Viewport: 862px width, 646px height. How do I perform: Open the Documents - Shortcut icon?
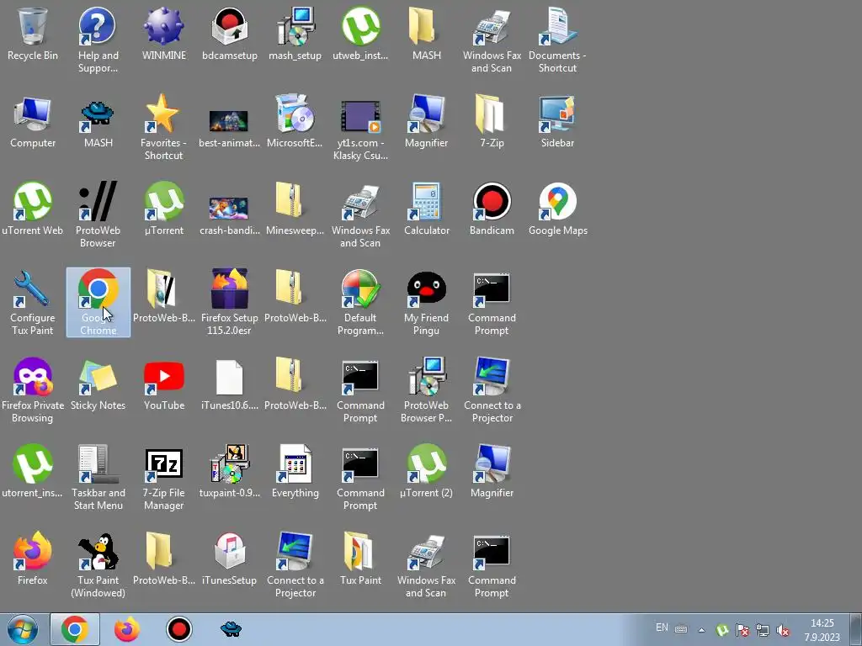coord(557,40)
